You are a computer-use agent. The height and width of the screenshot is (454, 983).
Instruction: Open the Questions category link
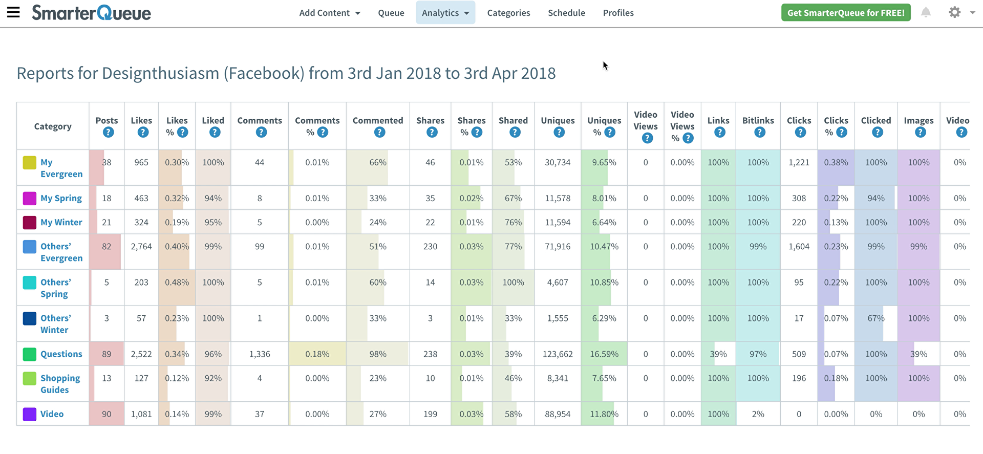point(61,354)
